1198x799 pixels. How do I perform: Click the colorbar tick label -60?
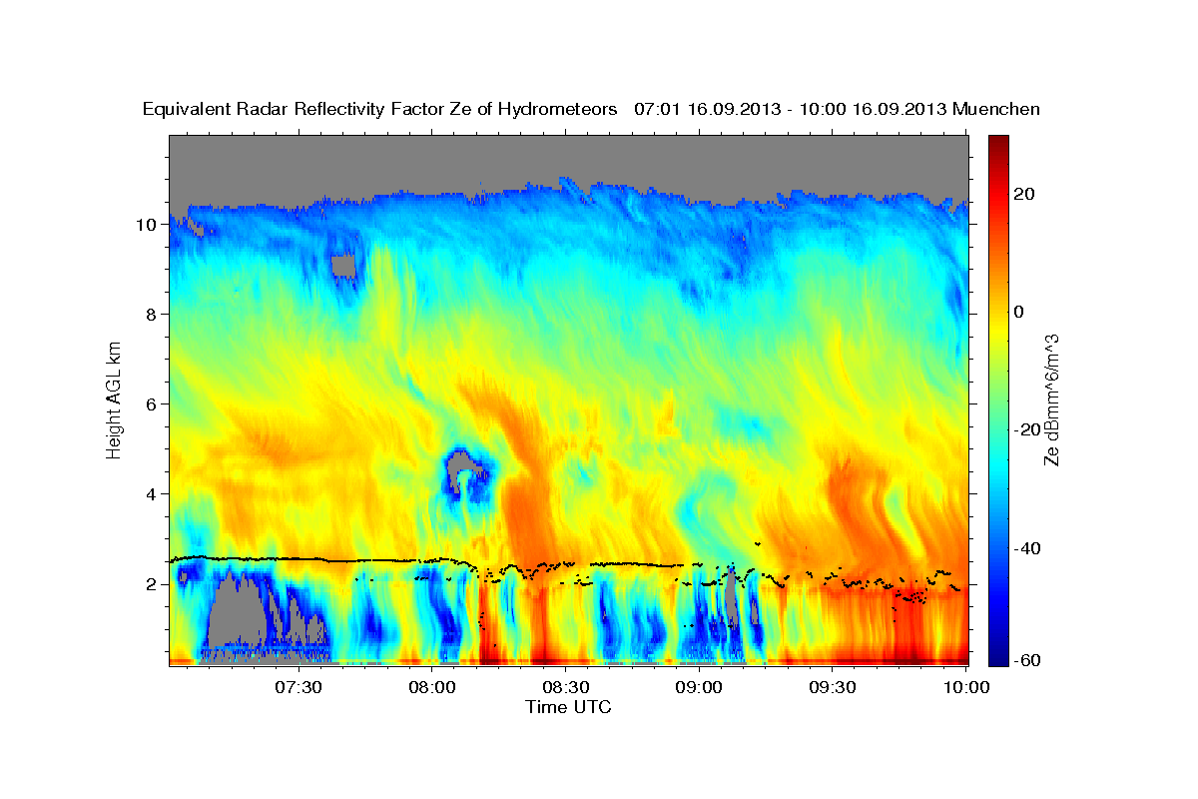[x=1026, y=660]
